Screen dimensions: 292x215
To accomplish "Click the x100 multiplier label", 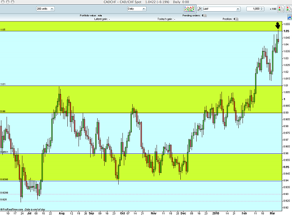I will click(273, 9).
